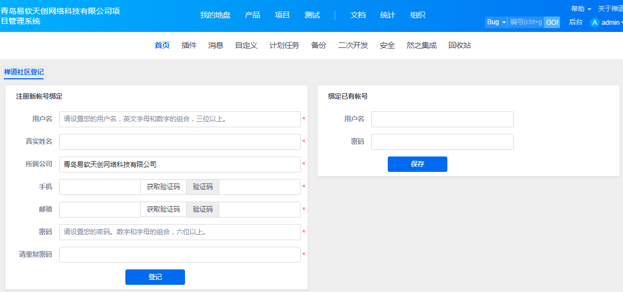Click the 请重复密码 input field
The image size is (623, 292).
click(180, 255)
